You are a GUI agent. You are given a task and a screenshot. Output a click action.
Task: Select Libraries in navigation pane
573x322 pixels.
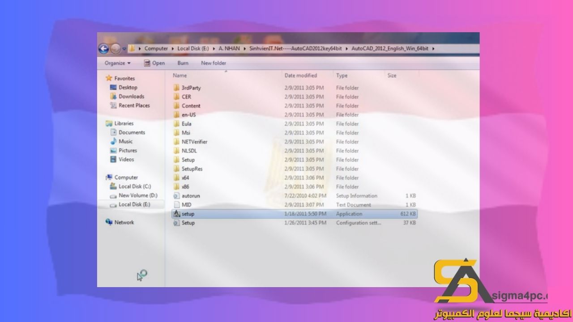coord(124,123)
